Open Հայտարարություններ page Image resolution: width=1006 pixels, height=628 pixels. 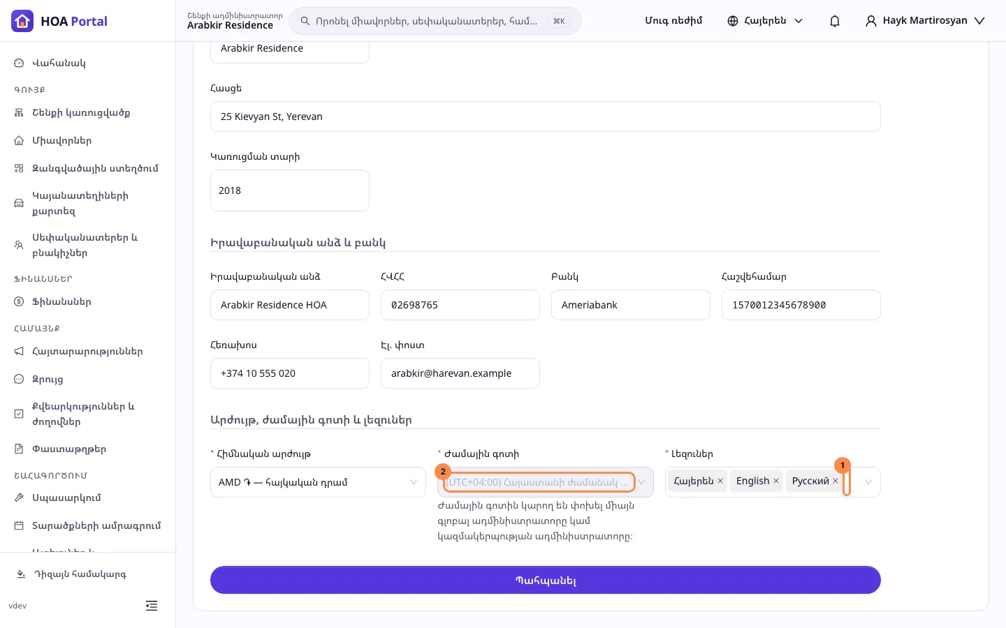[87, 351]
